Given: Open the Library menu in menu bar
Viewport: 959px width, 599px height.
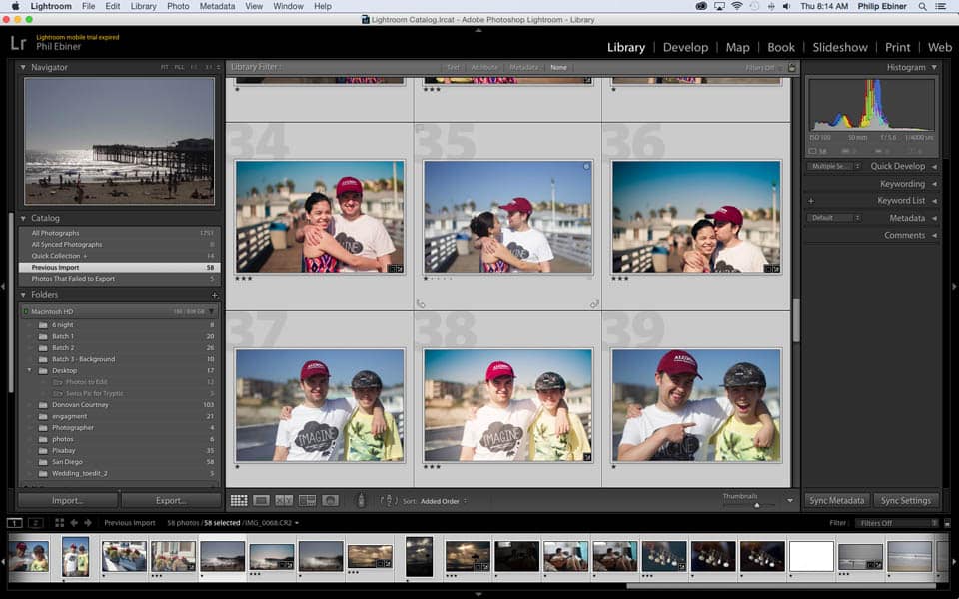Looking at the screenshot, I should pos(143,6).
